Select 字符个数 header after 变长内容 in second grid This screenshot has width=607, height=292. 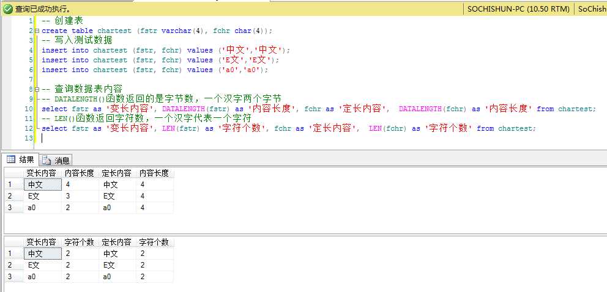(80, 242)
